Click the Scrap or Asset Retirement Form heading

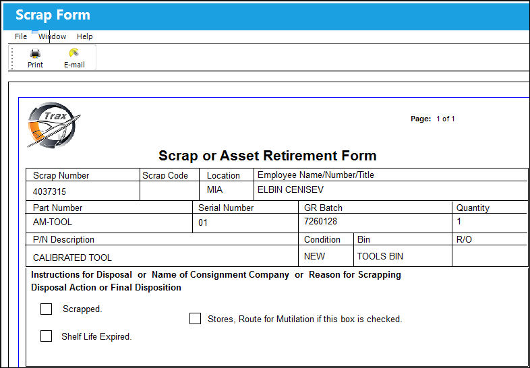point(268,156)
